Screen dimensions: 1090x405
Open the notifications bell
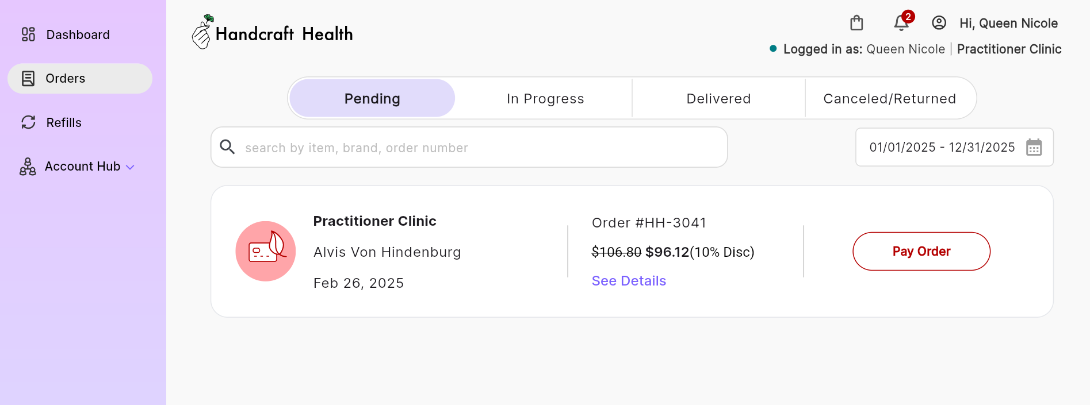click(x=901, y=23)
